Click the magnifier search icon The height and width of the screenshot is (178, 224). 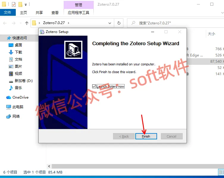pyautogui.click(x=133, y=23)
